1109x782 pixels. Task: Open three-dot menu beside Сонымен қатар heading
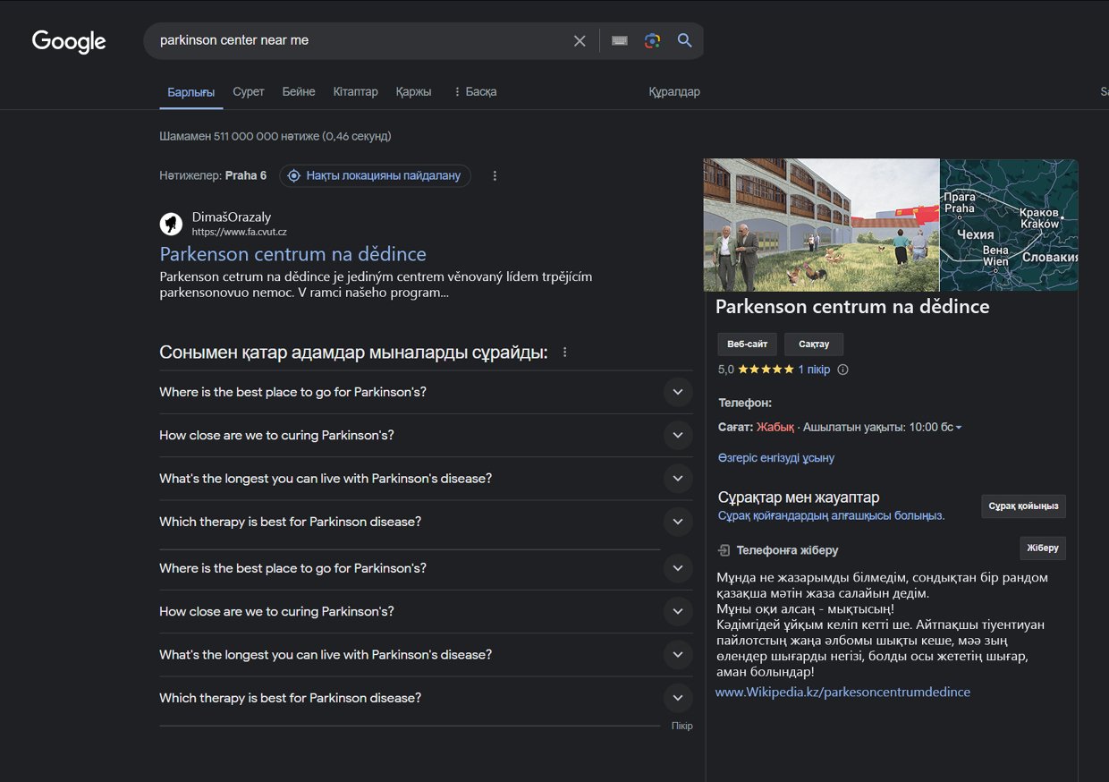(x=564, y=353)
